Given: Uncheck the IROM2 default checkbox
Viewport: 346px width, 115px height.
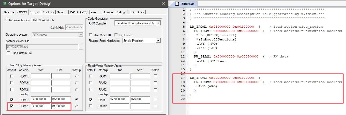Looking at the screenshot, I should [x=12, y=106].
